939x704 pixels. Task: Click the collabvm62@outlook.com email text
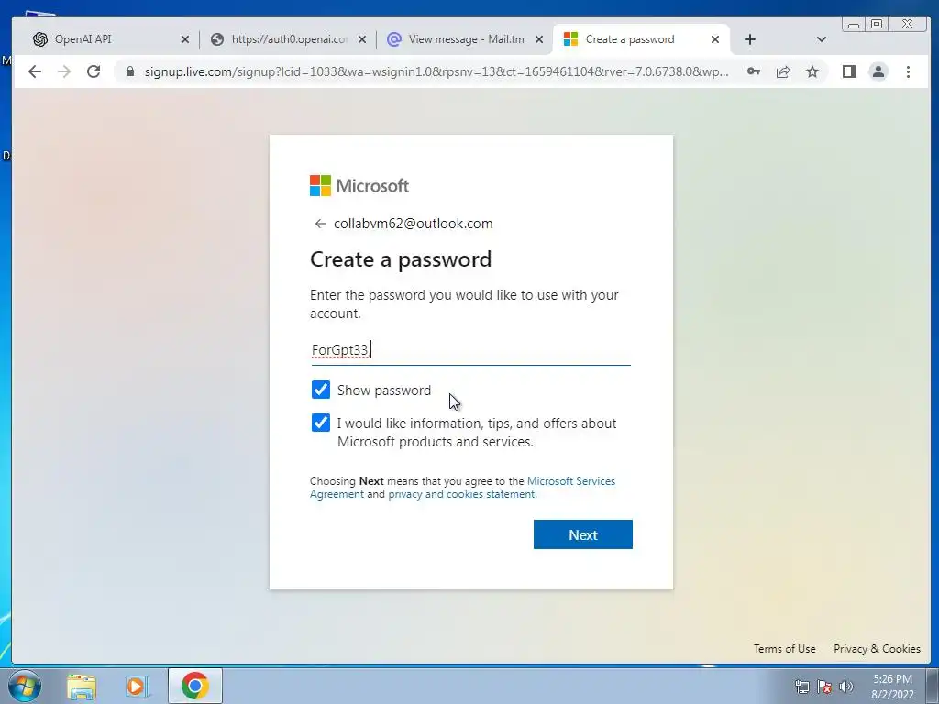tap(414, 224)
